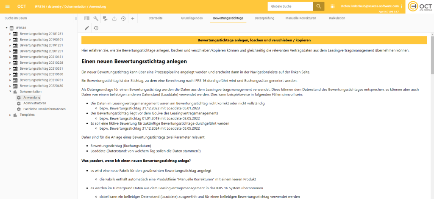Expand the Templates tree node arrow

click(10, 115)
